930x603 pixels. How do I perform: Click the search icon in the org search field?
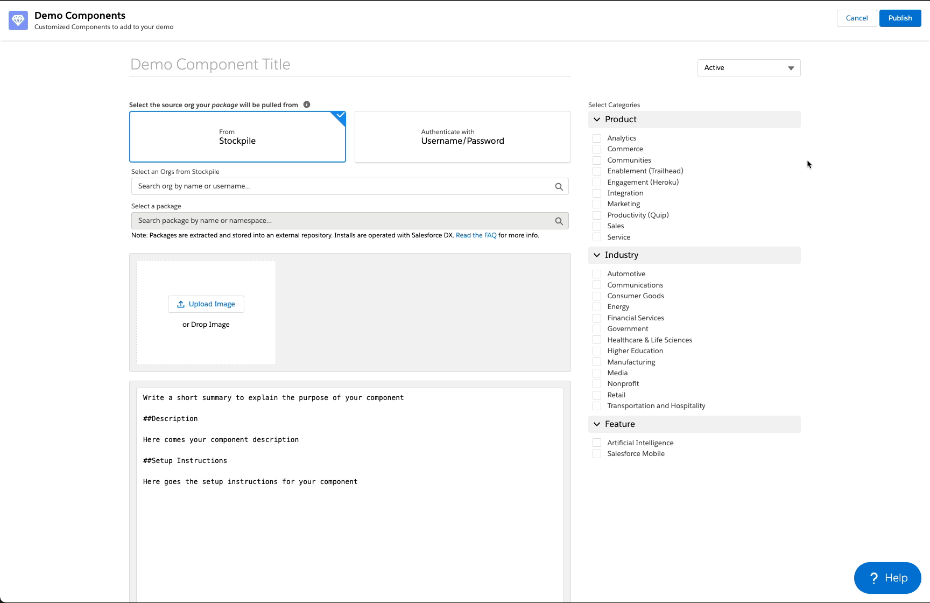(x=559, y=186)
